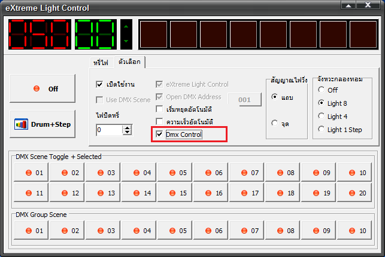Activate DMX Group Scene 09
This screenshot has width=385, height=257.
319,230
